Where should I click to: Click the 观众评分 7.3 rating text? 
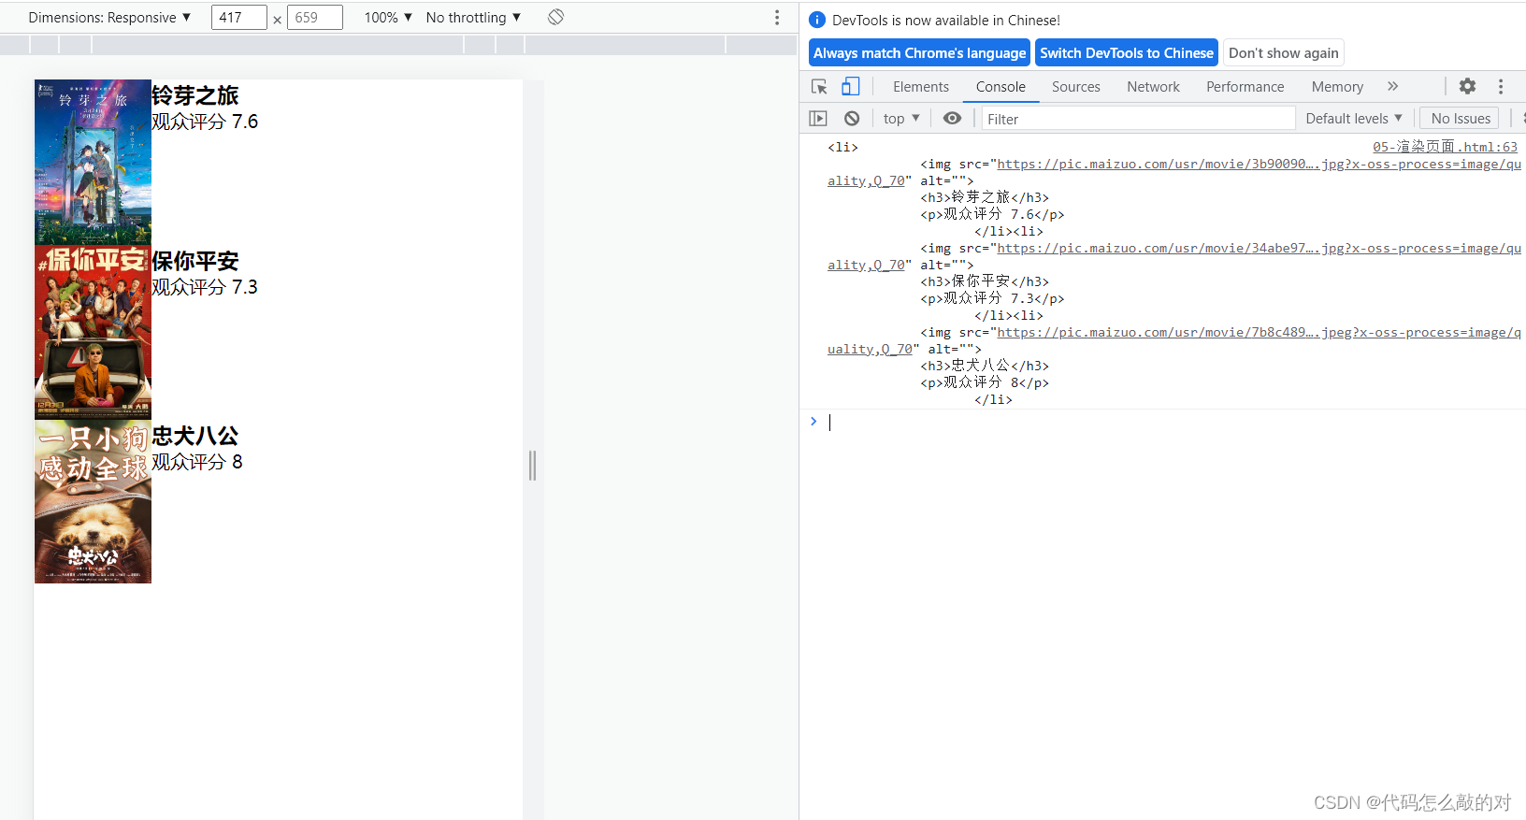[205, 287]
